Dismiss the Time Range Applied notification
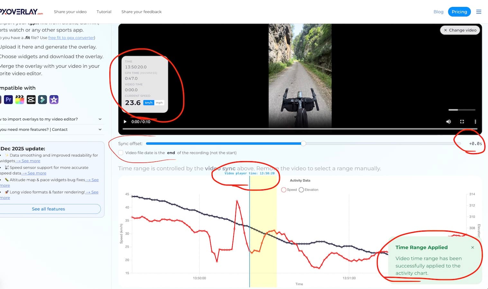This screenshot has height=289, width=488. point(473,247)
